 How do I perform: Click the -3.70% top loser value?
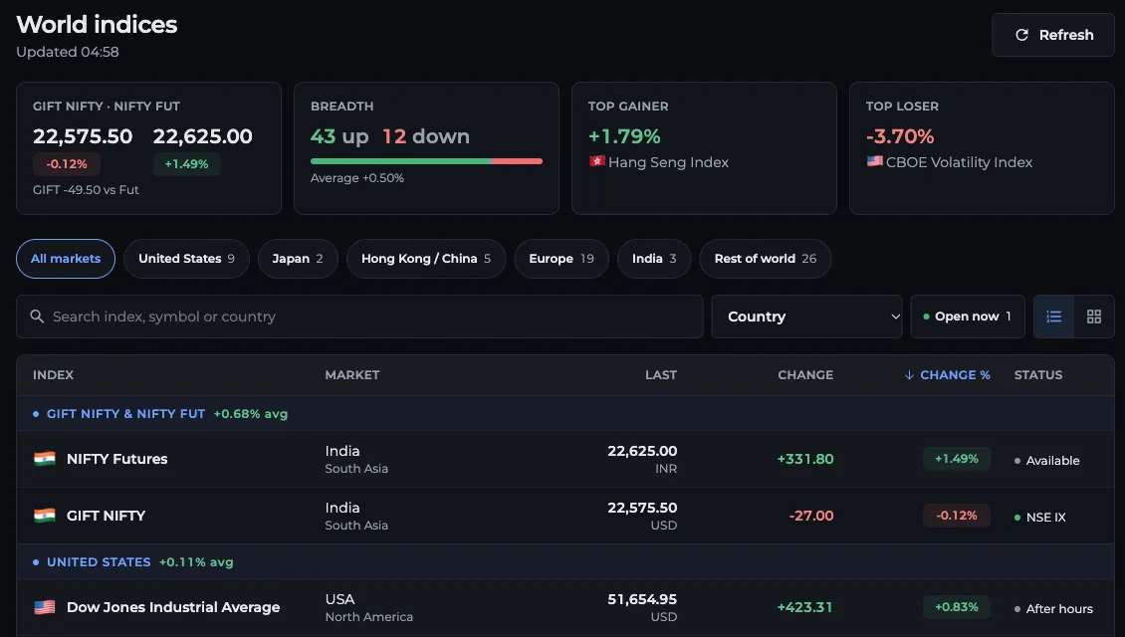[900, 136]
